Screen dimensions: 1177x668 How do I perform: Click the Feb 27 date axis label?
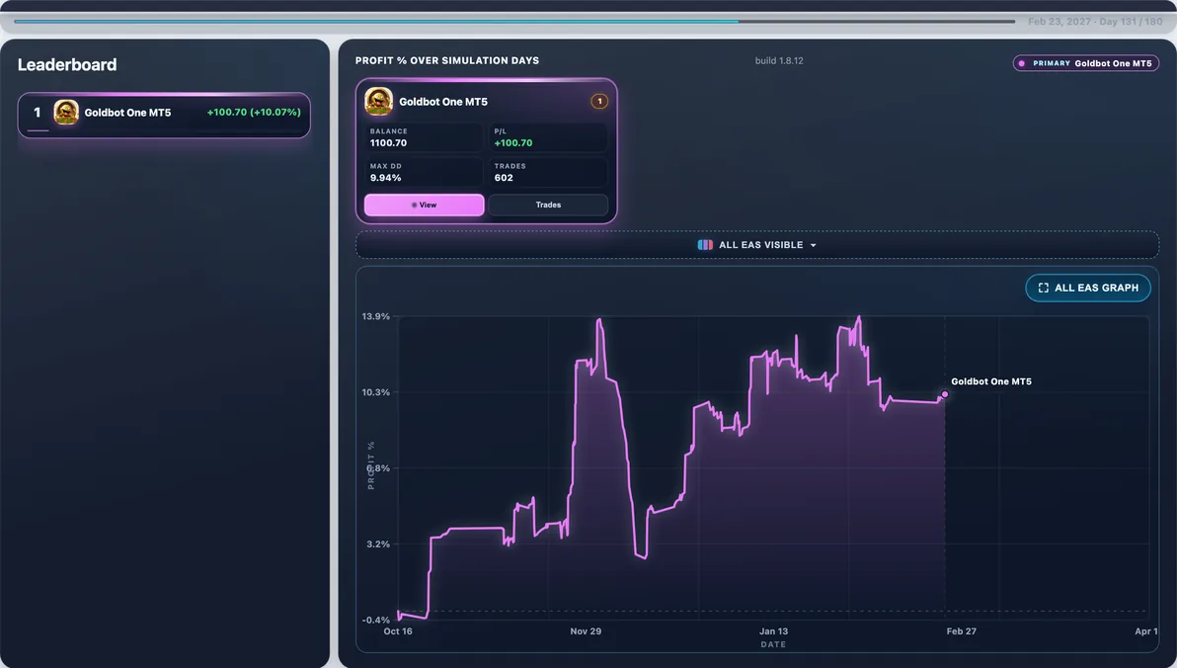(x=961, y=631)
